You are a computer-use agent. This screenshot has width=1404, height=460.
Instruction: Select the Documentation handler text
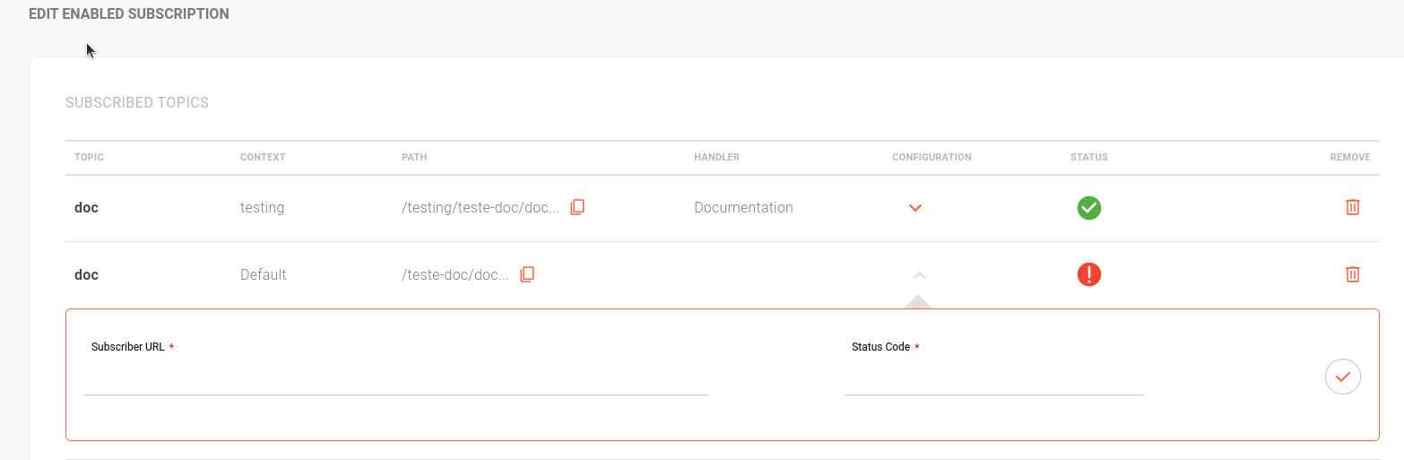point(743,208)
